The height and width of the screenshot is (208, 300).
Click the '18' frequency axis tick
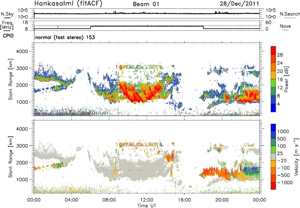25,23
